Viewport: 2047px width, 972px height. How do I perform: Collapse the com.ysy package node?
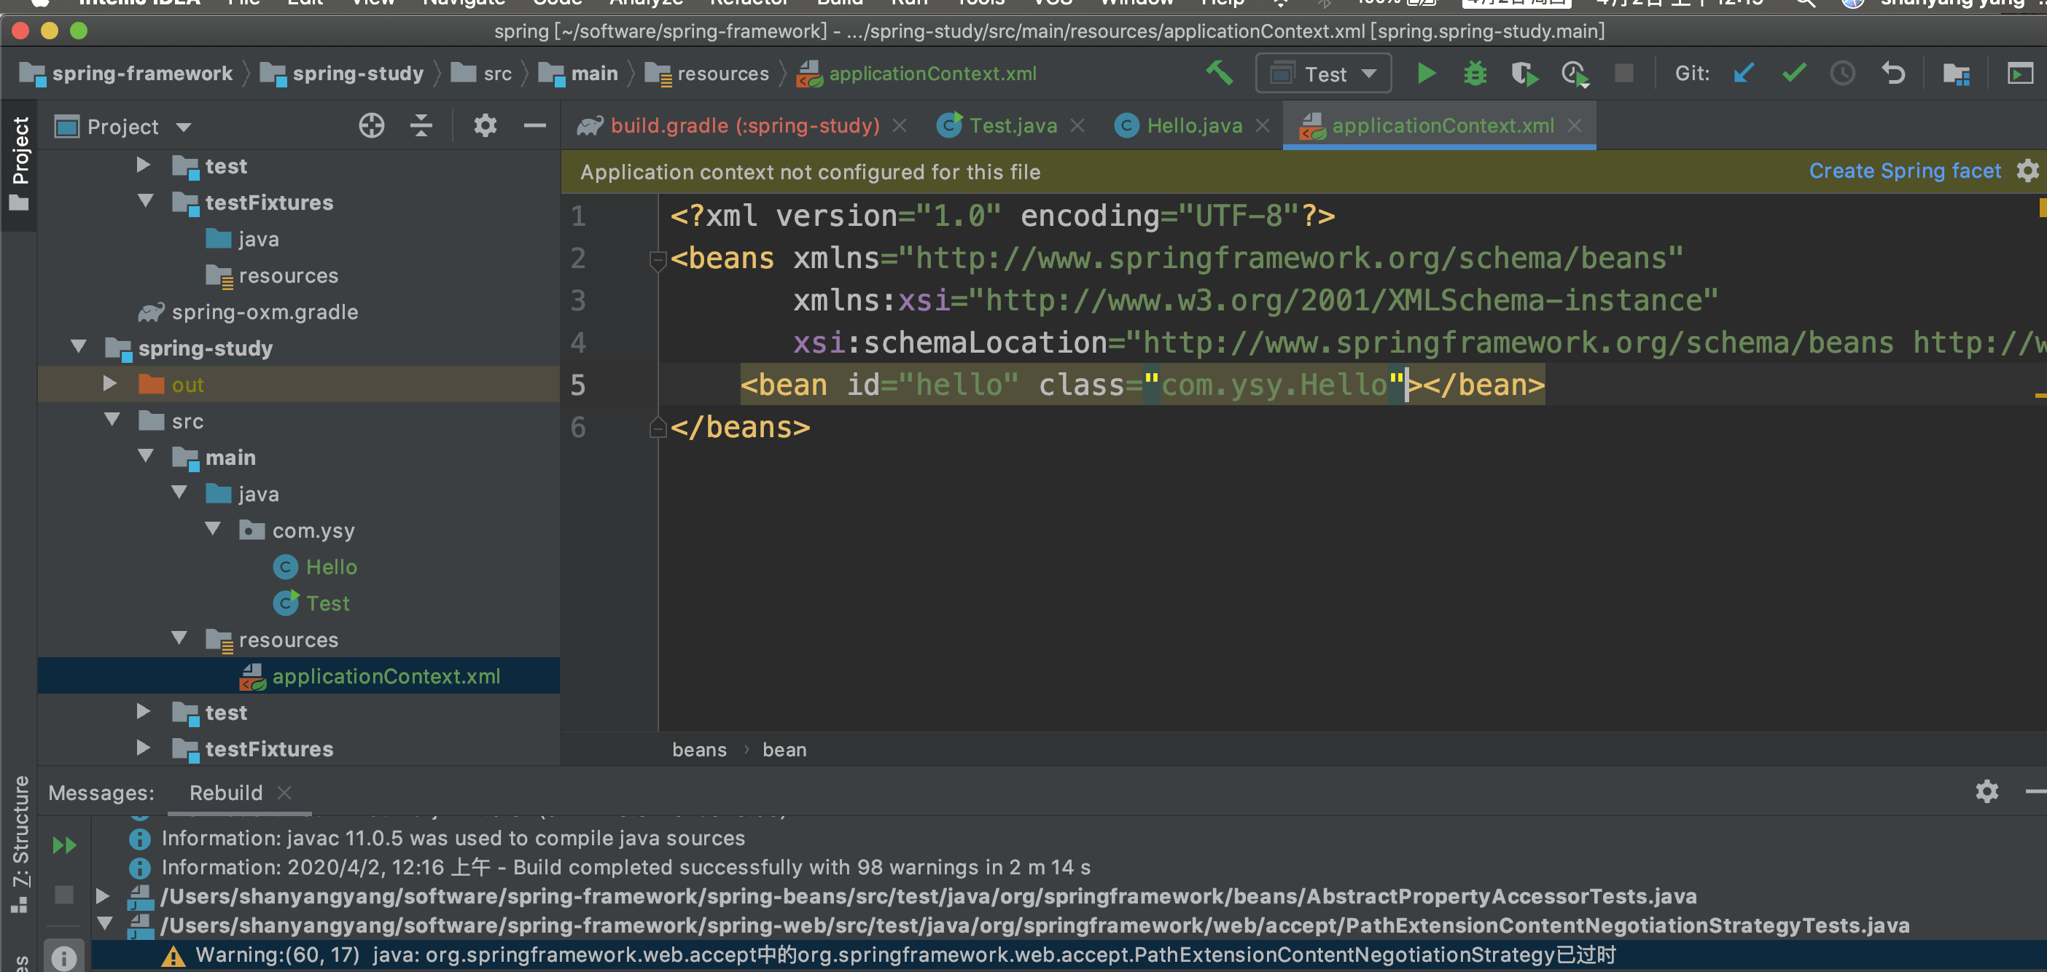(213, 529)
